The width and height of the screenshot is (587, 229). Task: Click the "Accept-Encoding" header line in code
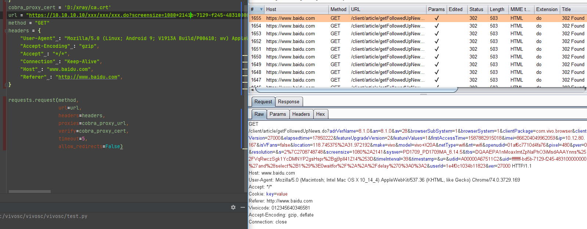pyautogui.click(x=60, y=46)
